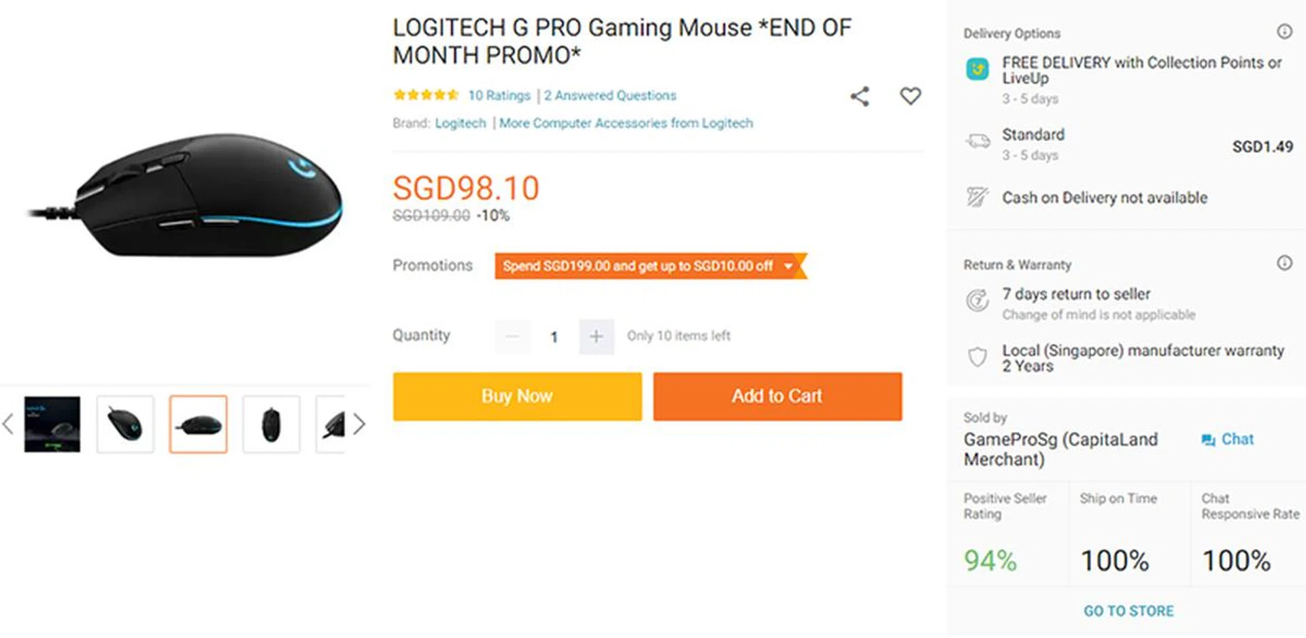The width and height of the screenshot is (1306, 638).
Task: Go to the seller's store
Action: [x=1128, y=611]
